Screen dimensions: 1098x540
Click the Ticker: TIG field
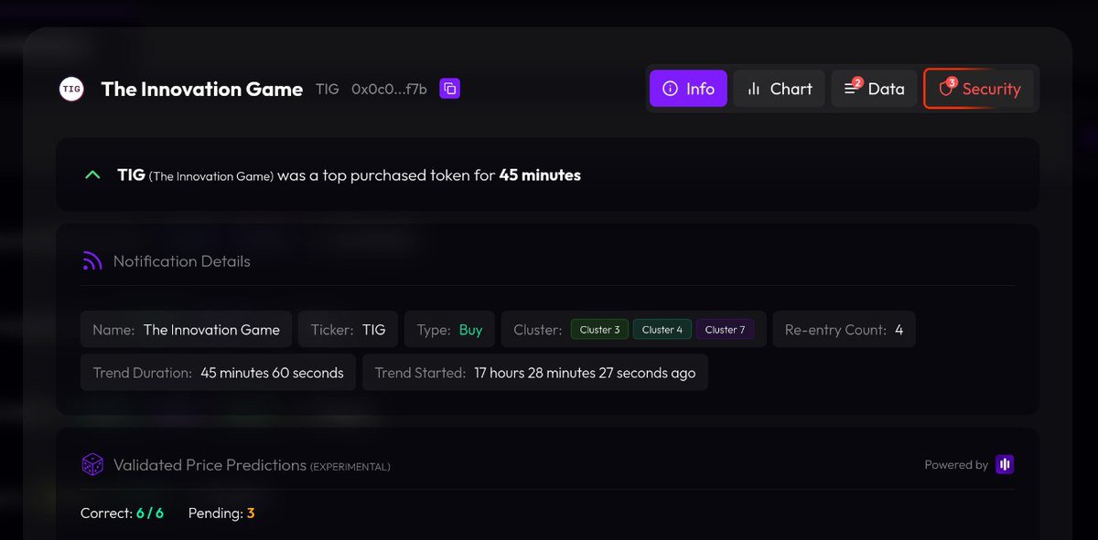[348, 330]
